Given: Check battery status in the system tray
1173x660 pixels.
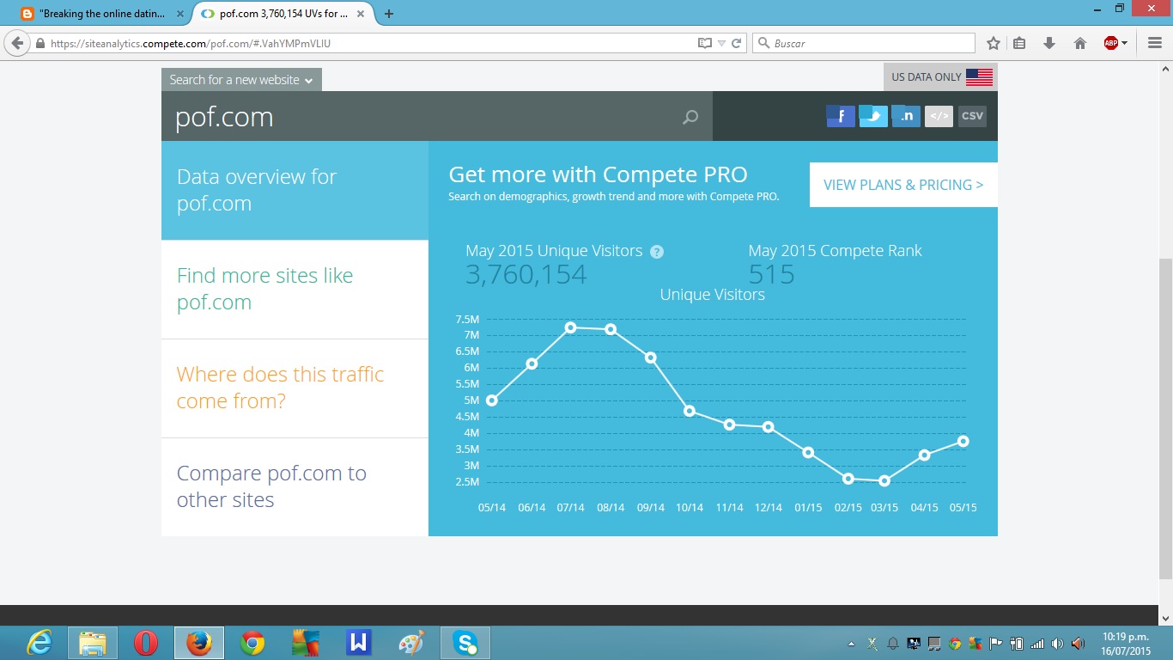Looking at the screenshot, I should [1017, 644].
